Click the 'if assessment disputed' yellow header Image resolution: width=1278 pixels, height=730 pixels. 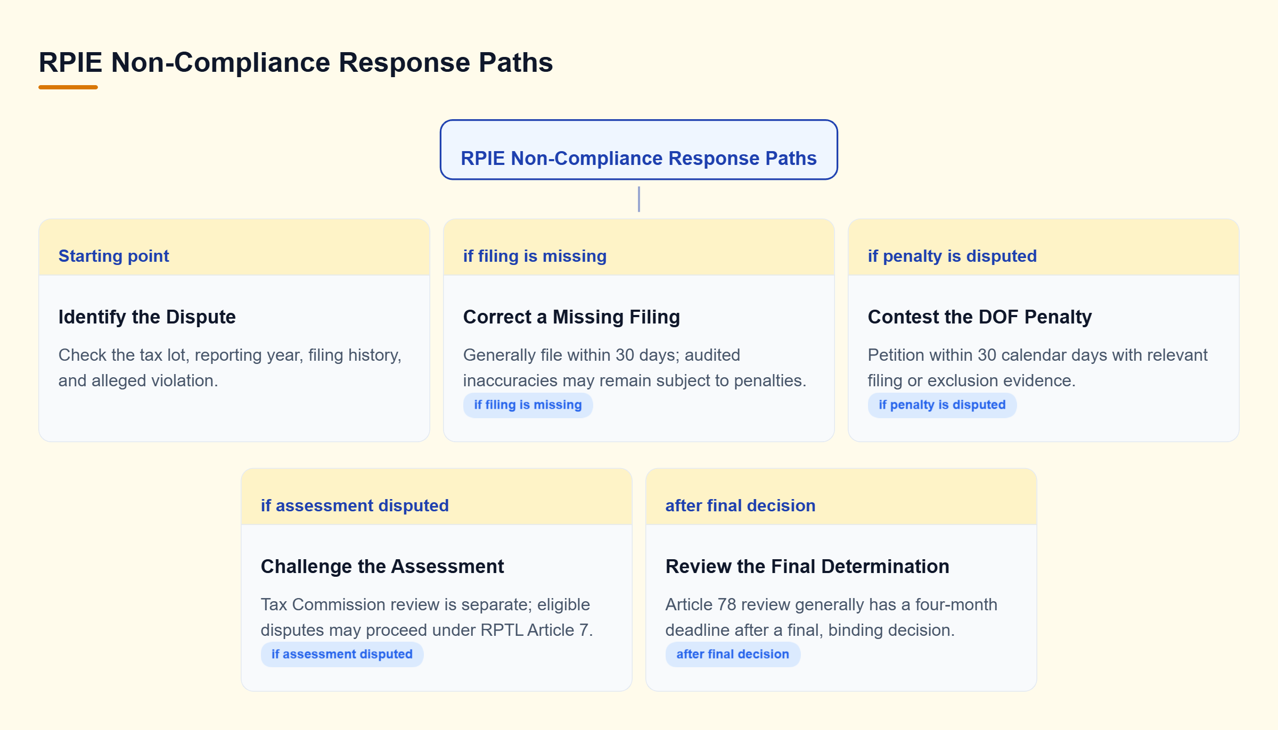click(x=437, y=497)
